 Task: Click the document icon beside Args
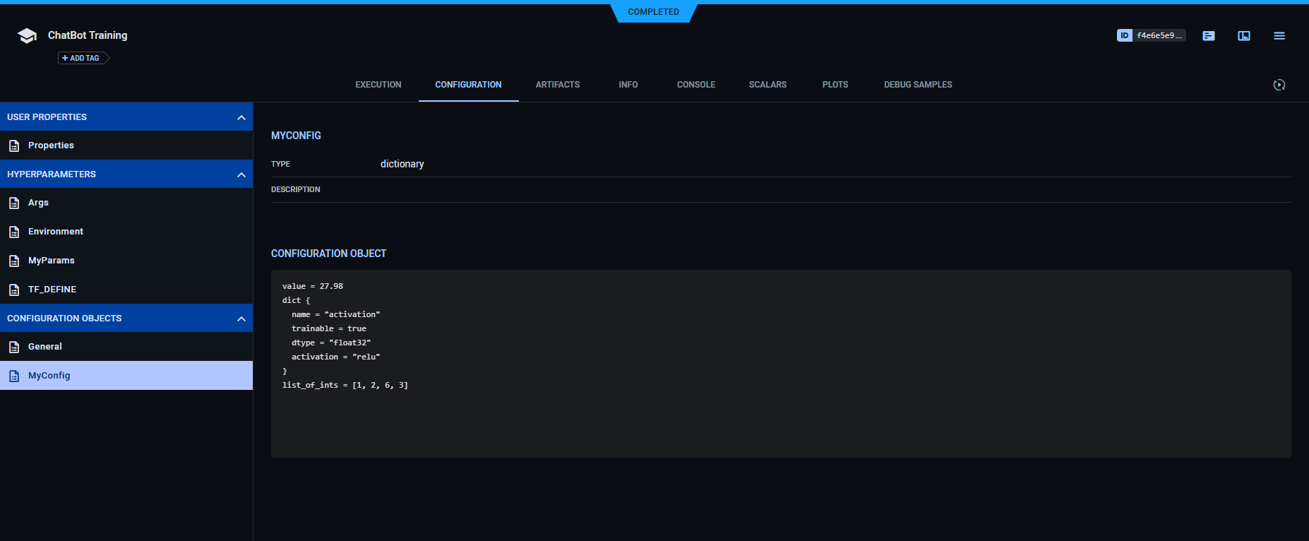point(14,203)
